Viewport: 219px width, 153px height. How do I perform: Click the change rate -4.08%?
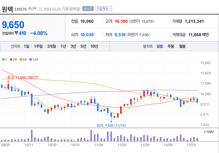(x=39, y=33)
